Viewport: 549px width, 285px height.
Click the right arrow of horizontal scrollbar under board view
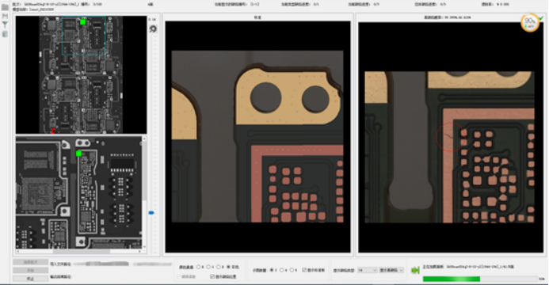140,251
